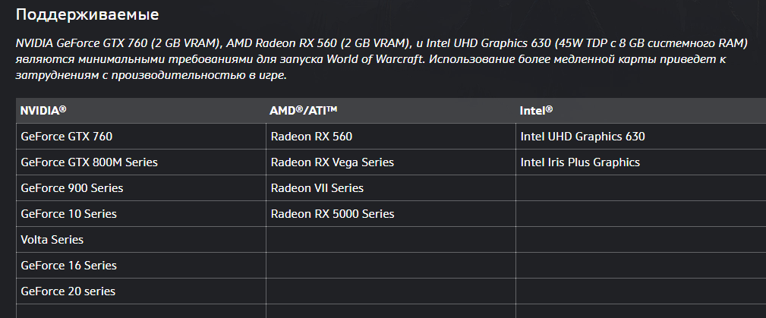Select the Intel Iris Plus Graphics cell
766x318 pixels.
coord(580,162)
